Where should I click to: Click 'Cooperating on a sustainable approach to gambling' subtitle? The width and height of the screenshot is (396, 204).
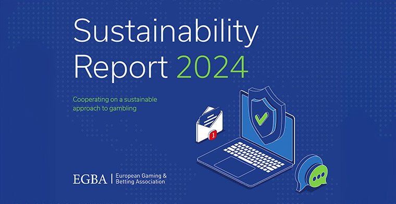(115, 104)
